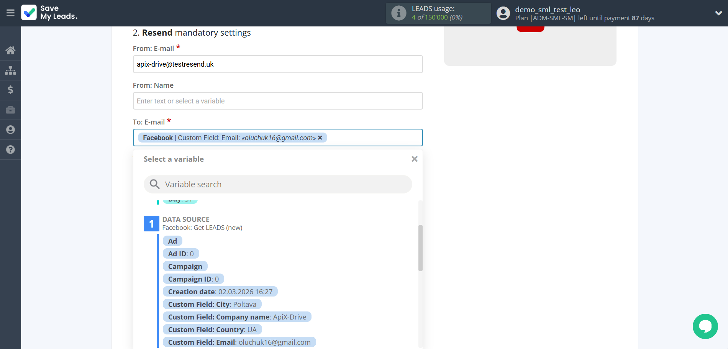Select the Home icon in the sidebar
This screenshot has height=349, width=728.
(10, 50)
